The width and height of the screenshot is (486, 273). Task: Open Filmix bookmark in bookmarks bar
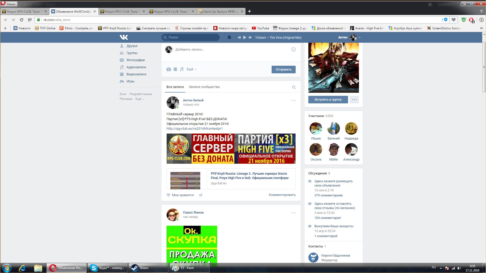76,28
